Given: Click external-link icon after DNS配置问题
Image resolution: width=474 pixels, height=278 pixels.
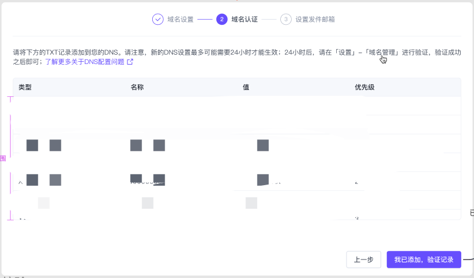Looking at the screenshot, I should tap(130, 62).
